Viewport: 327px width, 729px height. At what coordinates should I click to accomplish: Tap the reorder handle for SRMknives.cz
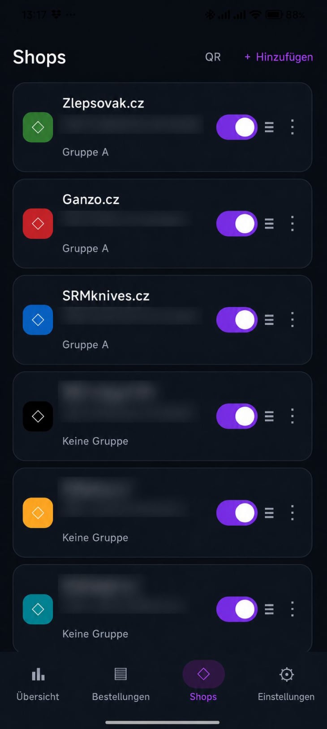[269, 320]
